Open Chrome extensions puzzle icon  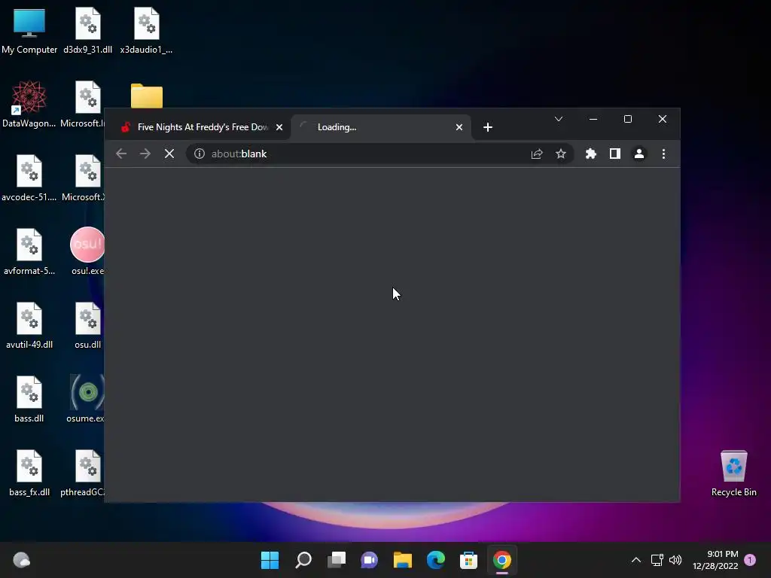pyautogui.click(x=590, y=154)
